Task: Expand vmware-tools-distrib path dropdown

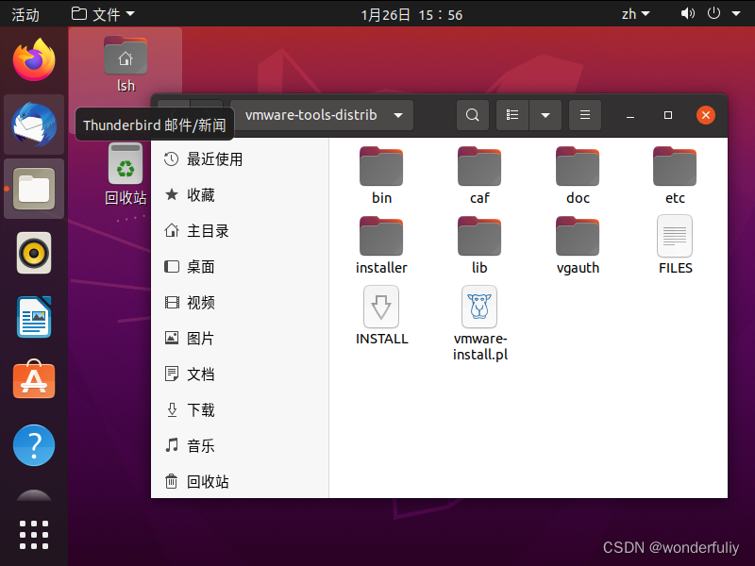Action: (398, 115)
